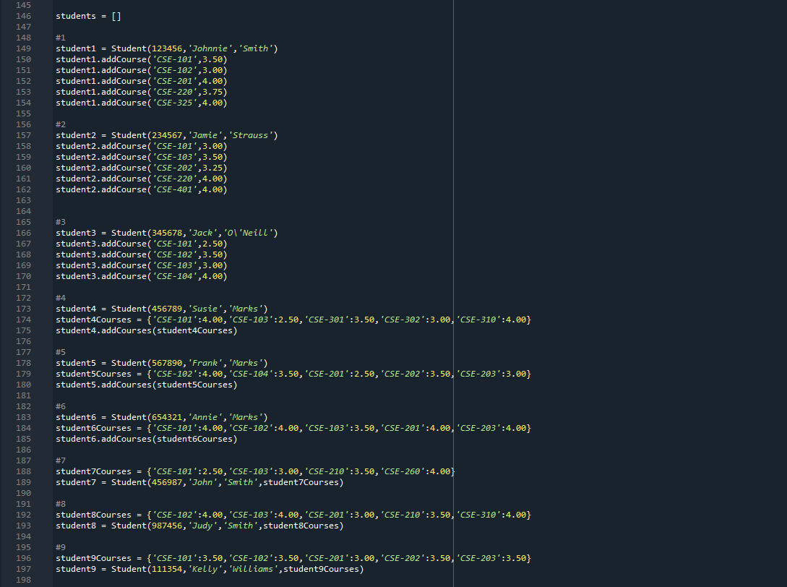Screen dimensions: 787x587
Task: Click the '#7' comment
Action: 61,461
